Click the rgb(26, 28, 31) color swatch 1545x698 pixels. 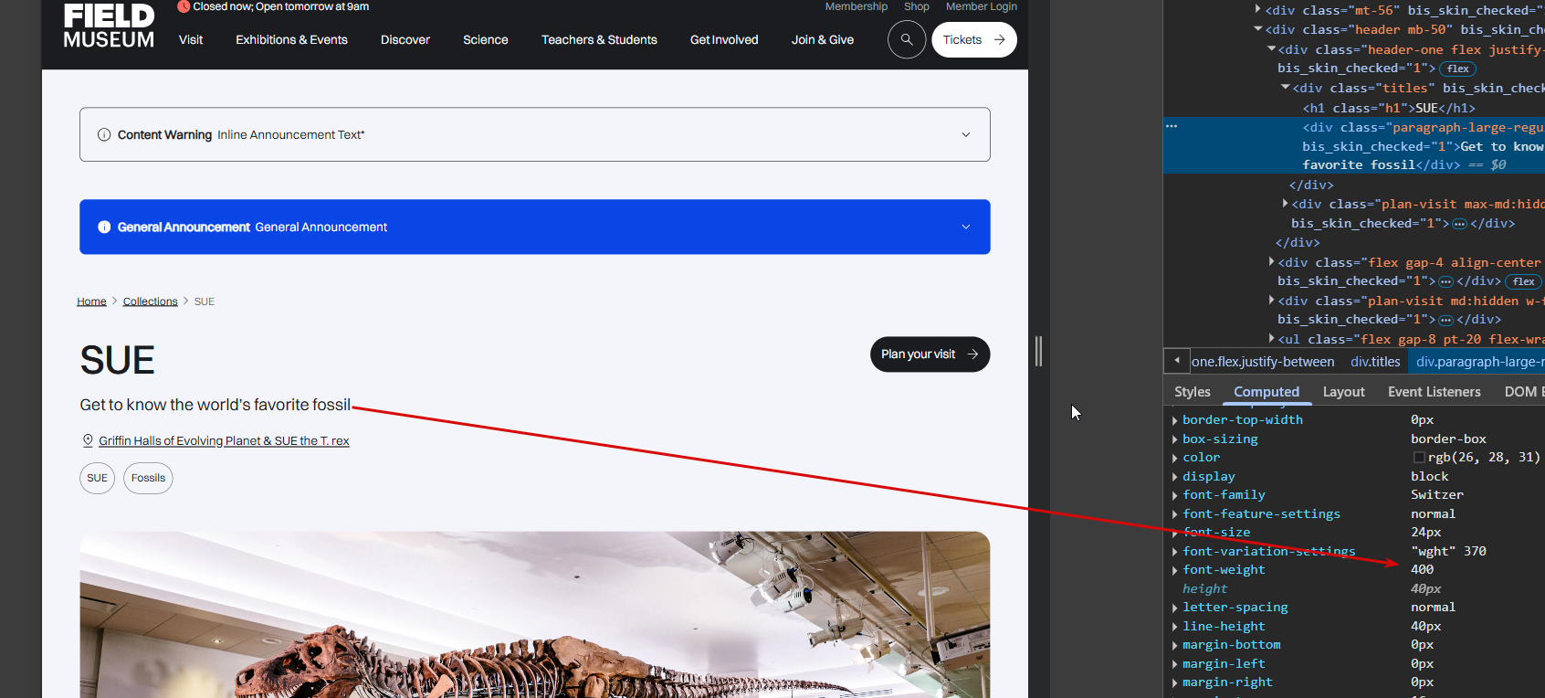click(1419, 458)
